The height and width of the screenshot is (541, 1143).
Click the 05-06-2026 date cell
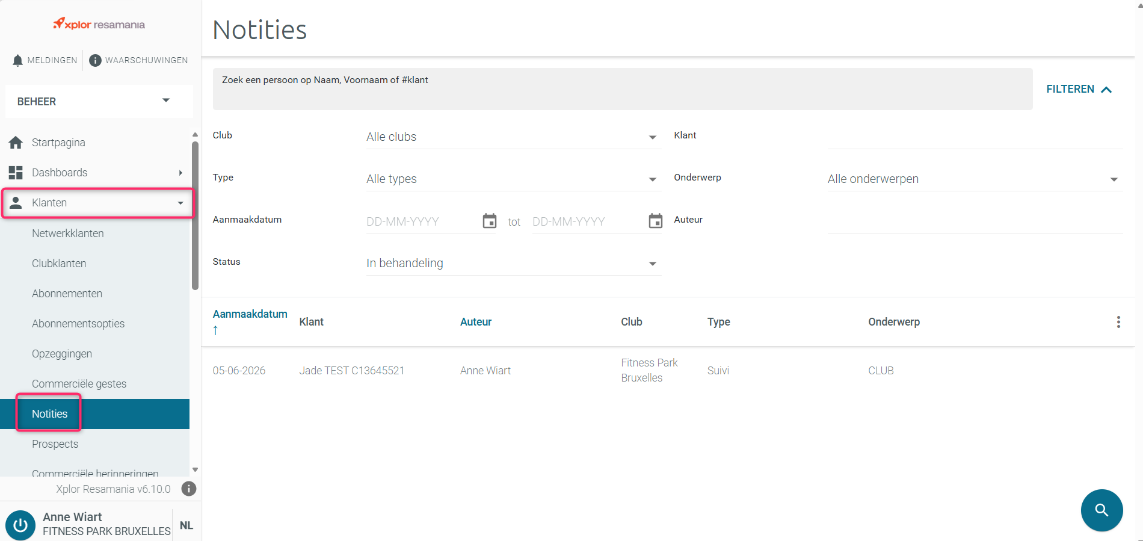(x=239, y=371)
